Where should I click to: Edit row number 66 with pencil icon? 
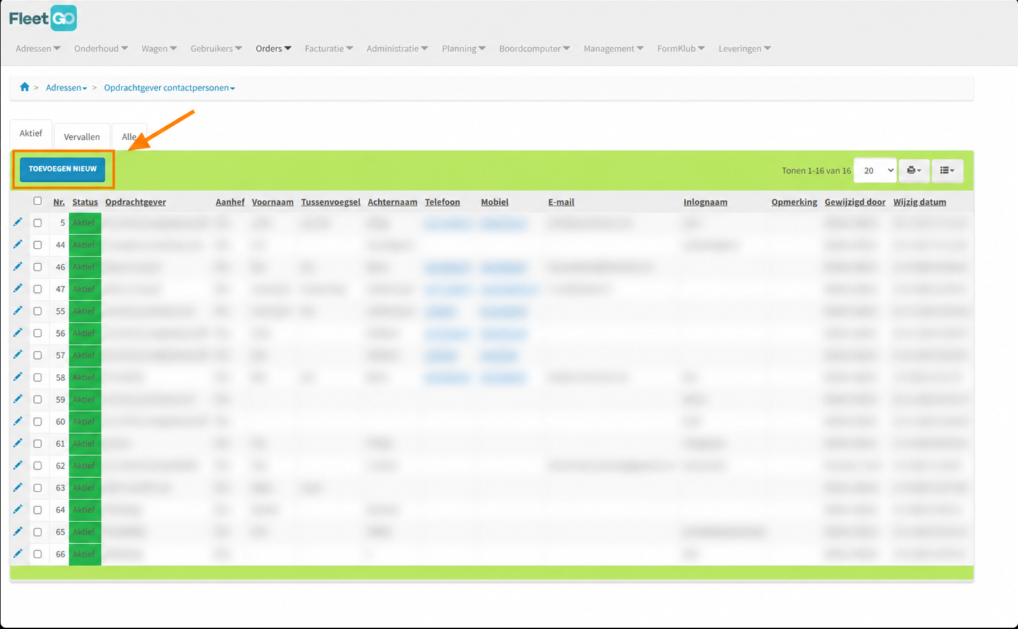tap(18, 553)
